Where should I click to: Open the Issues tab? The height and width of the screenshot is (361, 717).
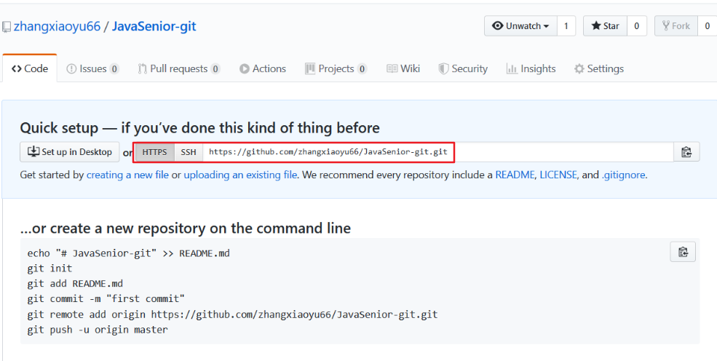[x=92, y=68]
